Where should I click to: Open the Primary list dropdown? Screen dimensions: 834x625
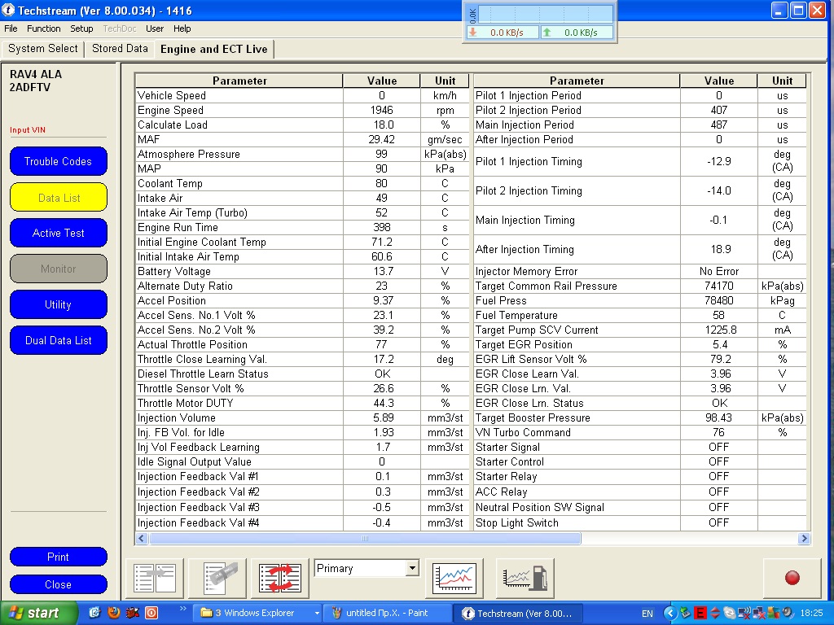click(411, 568)
